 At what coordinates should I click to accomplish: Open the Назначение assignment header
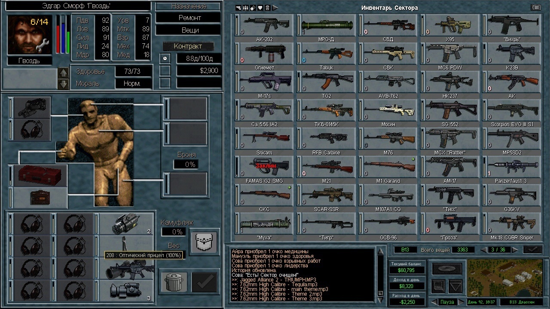189,6
